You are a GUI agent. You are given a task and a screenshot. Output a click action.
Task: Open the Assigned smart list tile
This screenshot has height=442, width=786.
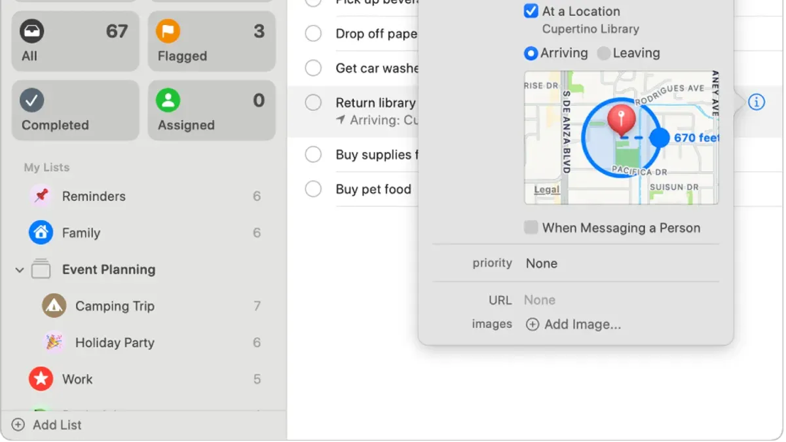212,110
